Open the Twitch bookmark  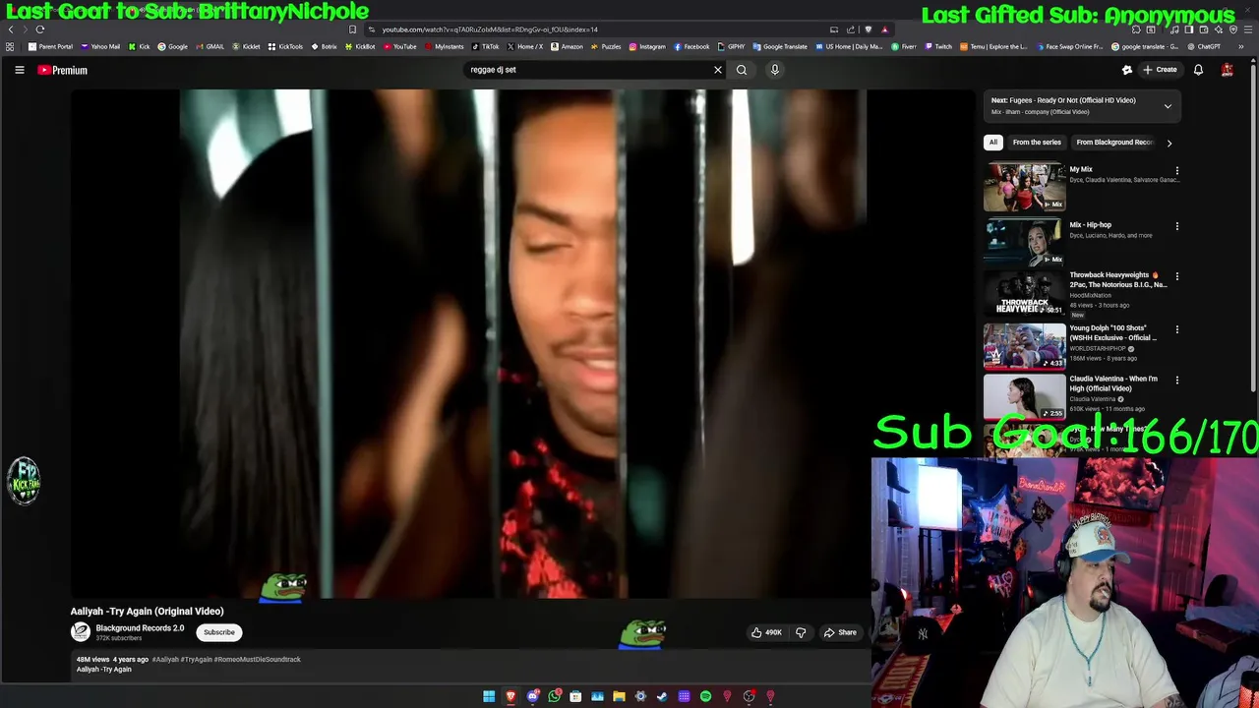pyautogui.click(x=938, y=46)
